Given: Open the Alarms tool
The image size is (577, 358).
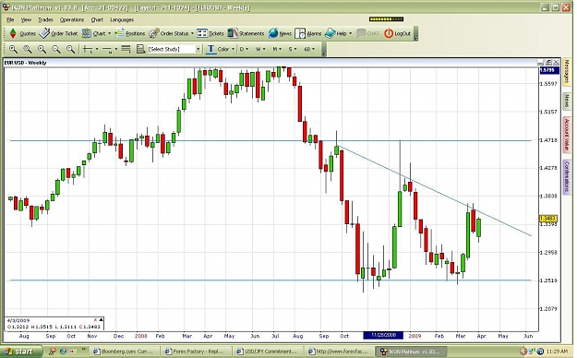Looking at the screenshot, I should coord(308,33).
